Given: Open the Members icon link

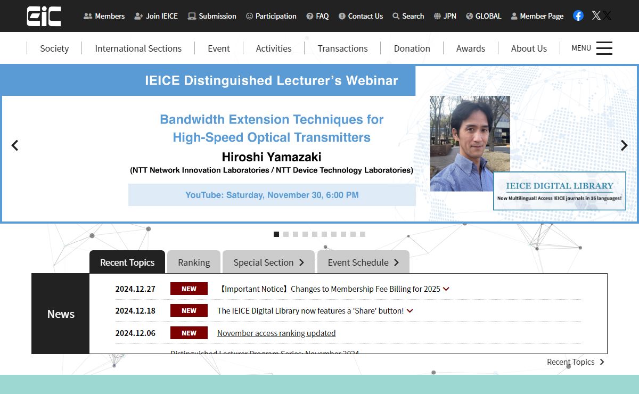Looking at the screenshot, I should 88,16.
